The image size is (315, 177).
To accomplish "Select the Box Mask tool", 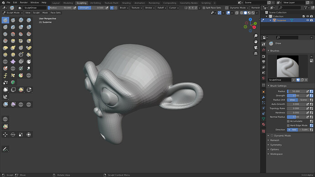I will point(5,90).
